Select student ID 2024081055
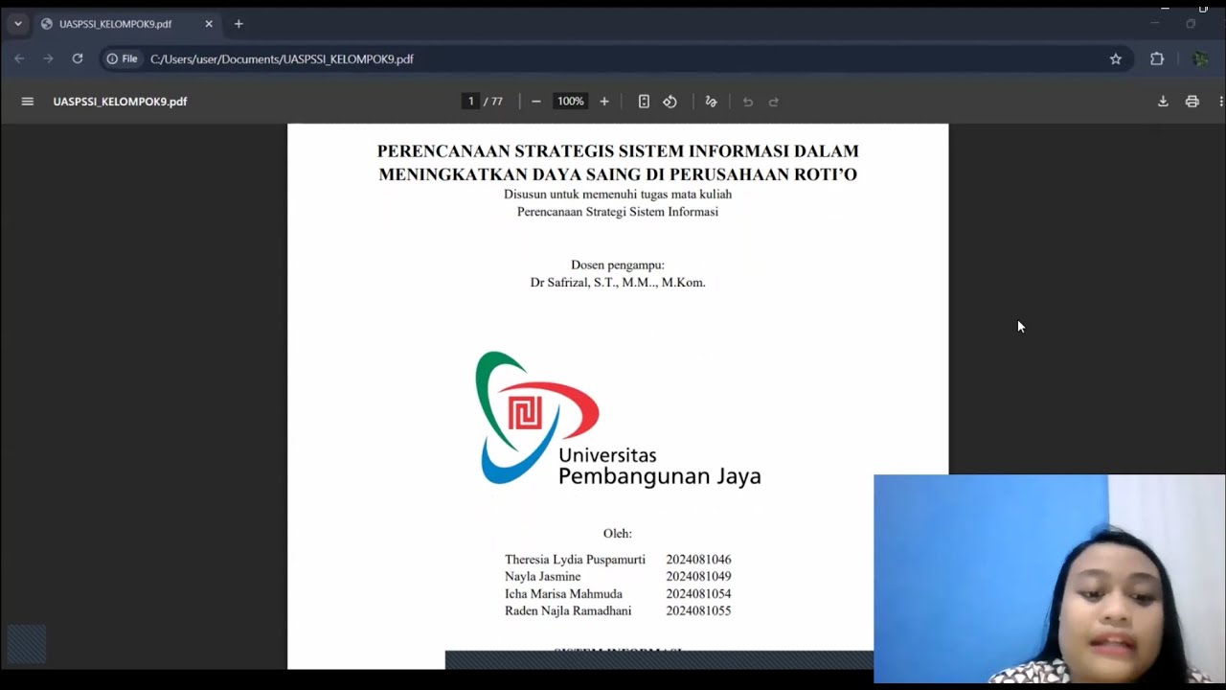This screenshot has height=690, width=1226. tap(698, 611)
